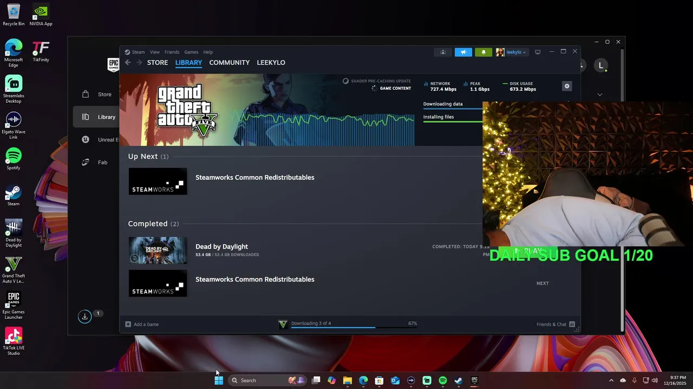Click the GTA V icon in download status
Viewport: 693px width, 389px height.
[x=283, y=324]
